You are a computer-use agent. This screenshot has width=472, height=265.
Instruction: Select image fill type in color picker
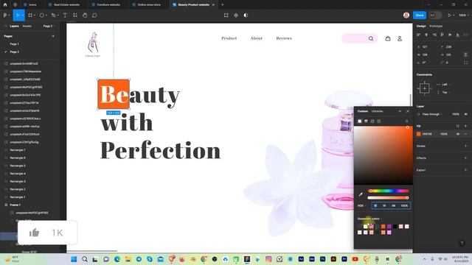372,121
